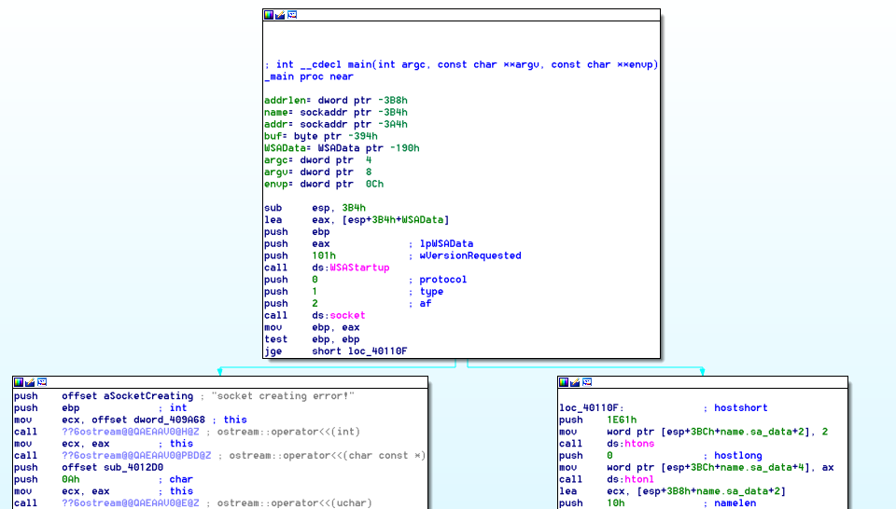
Task: Click third title icon on socket error node
Action: pos(42,382)
